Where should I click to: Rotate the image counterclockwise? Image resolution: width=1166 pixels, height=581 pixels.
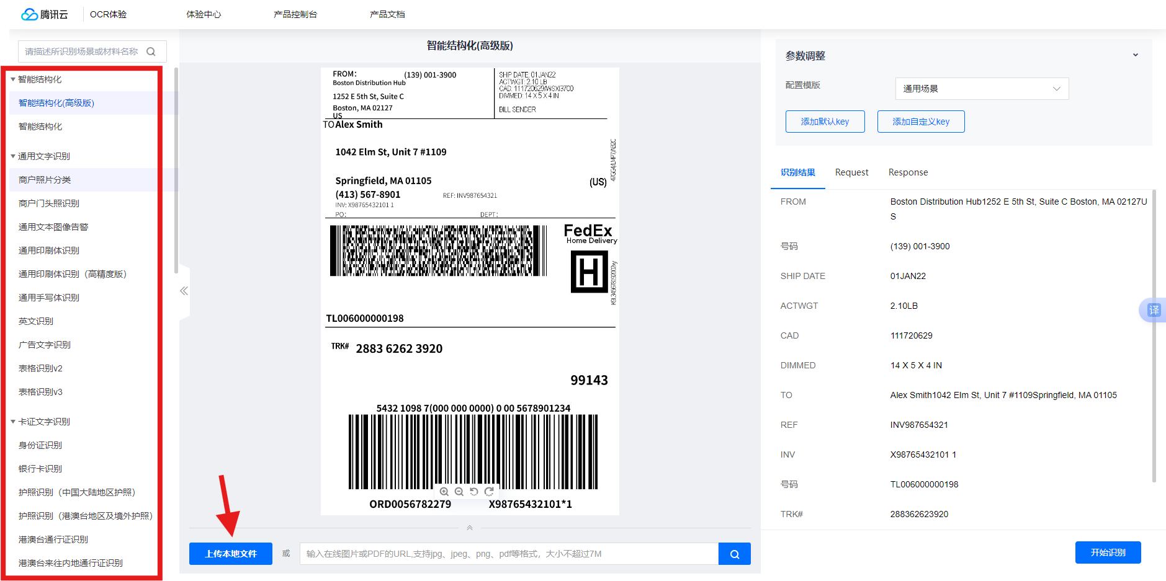(x=474, y=491)
